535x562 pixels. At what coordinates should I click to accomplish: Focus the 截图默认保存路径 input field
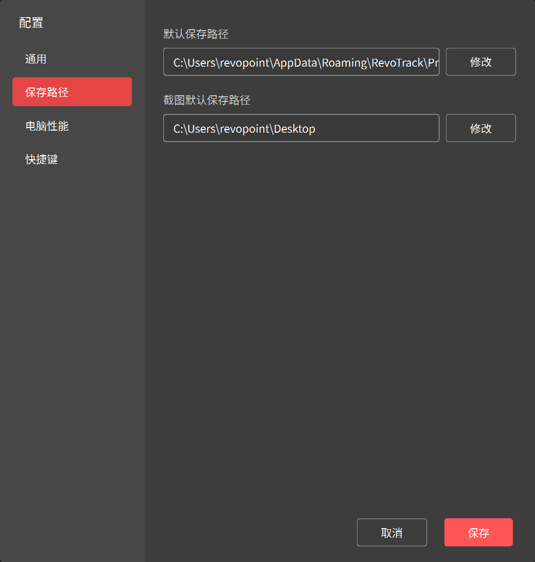pyautogui.click(x=301, y=129)
